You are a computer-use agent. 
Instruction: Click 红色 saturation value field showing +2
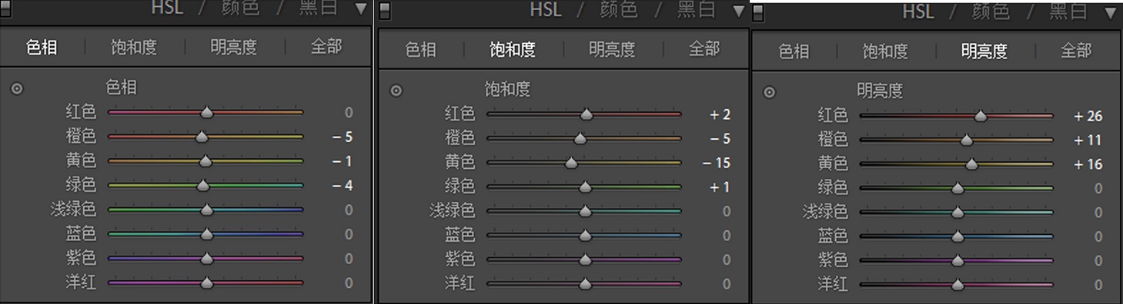720,115
